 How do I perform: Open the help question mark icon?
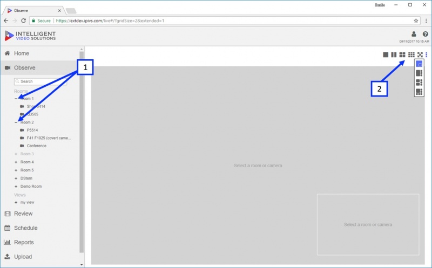(x=426, y=34)
